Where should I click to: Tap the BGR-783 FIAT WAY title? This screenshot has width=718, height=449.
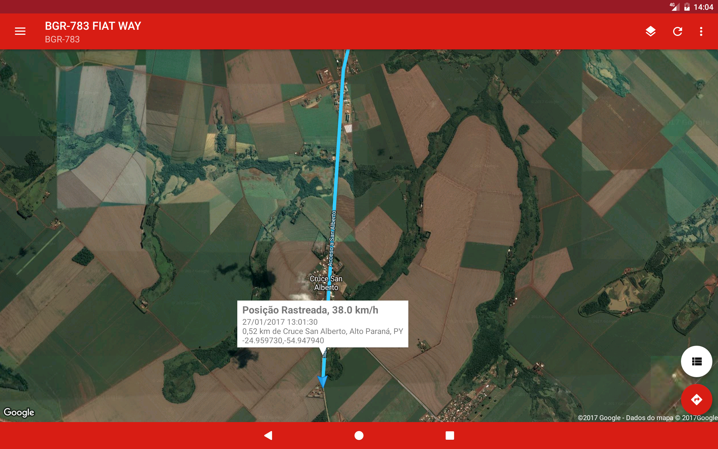tap(93, 26)
